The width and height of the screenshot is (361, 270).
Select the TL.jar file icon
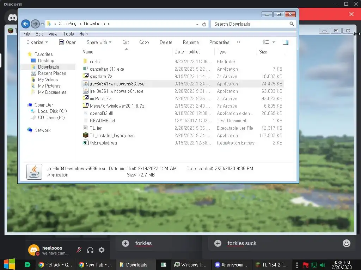(x=85, y=128)
